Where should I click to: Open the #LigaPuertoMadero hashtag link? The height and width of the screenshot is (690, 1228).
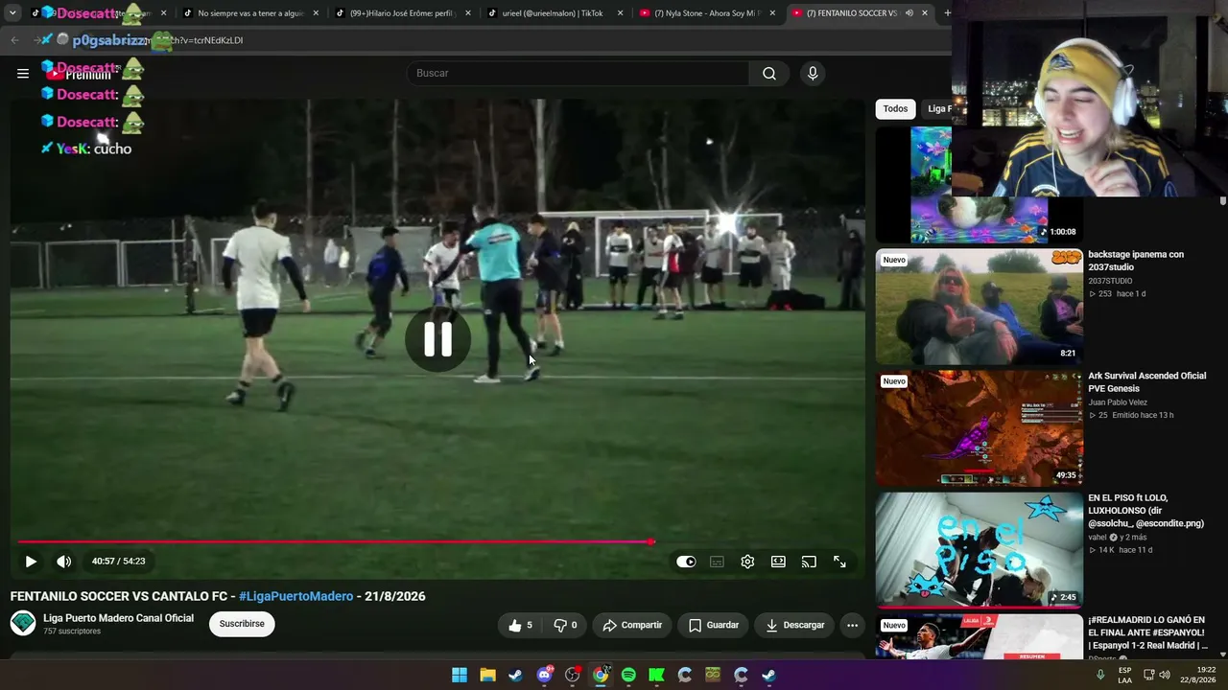(295, 596)
